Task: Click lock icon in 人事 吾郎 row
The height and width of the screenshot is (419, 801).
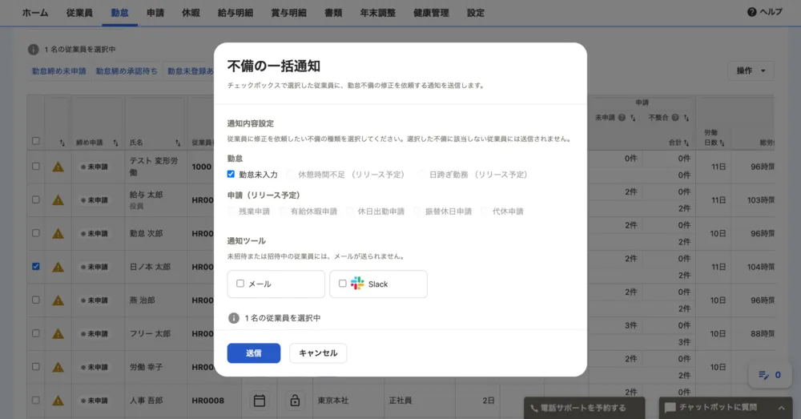Action: [295, 401]
